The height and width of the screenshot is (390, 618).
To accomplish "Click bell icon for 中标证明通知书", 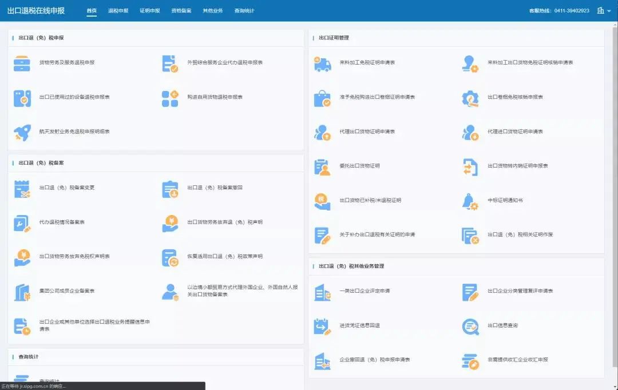I will [470, 201].
